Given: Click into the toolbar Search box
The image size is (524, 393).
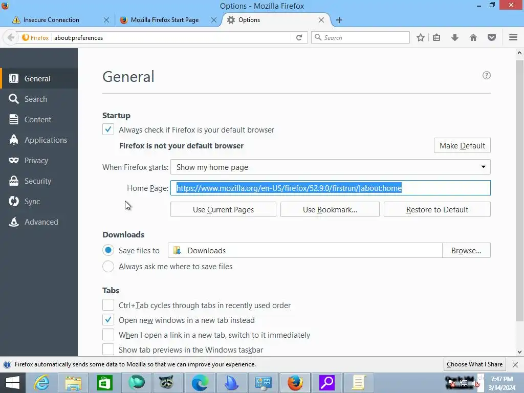Looking at the screenshot, I should coord(360,37).
